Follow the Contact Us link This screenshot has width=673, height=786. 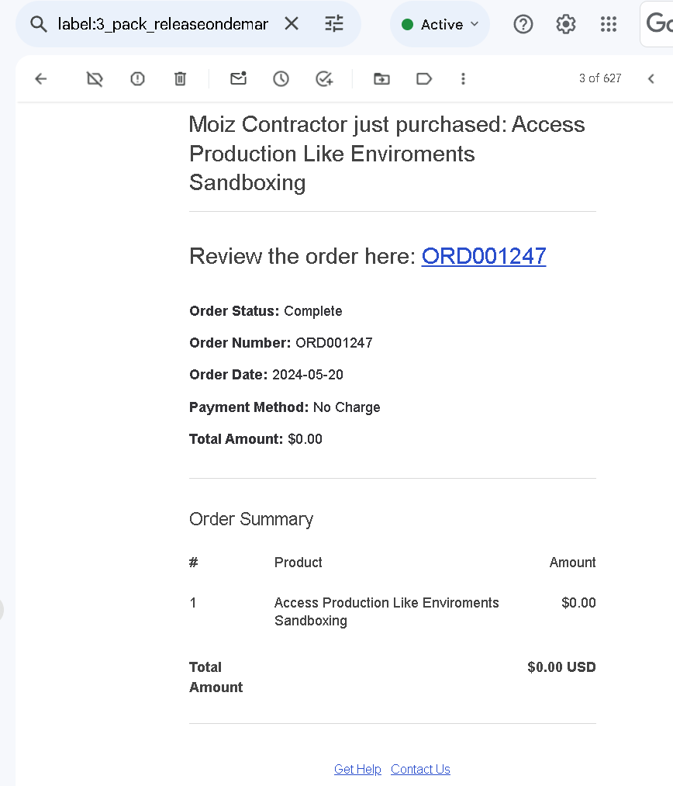[x=420, y=769]
